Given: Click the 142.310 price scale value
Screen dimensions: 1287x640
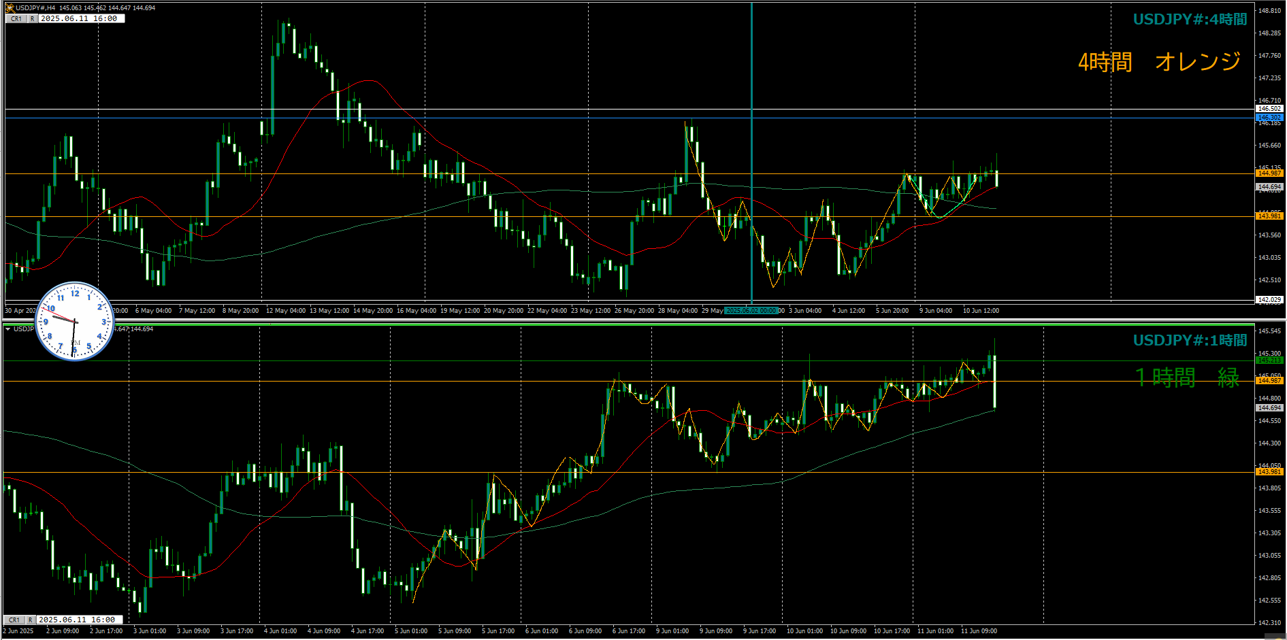Looking at the screenshot, I should (x=1270, y=622).
